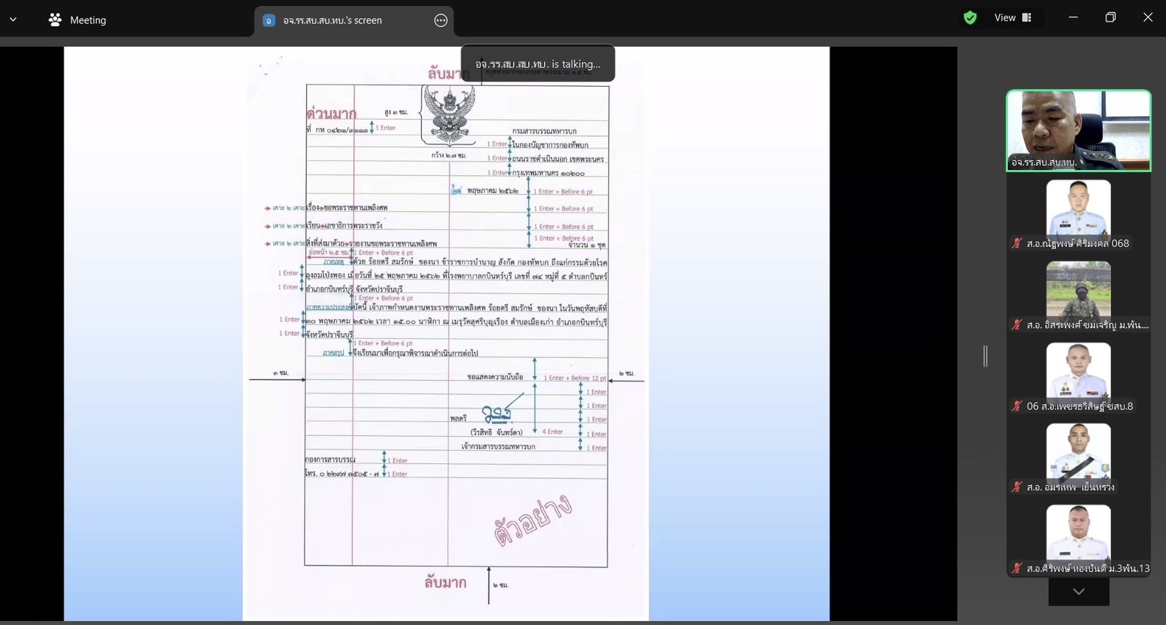This screenshot has height=625, width=1166.
Task: Select the camouflage soldier participant thumbnail
Action: (1078, 288)
